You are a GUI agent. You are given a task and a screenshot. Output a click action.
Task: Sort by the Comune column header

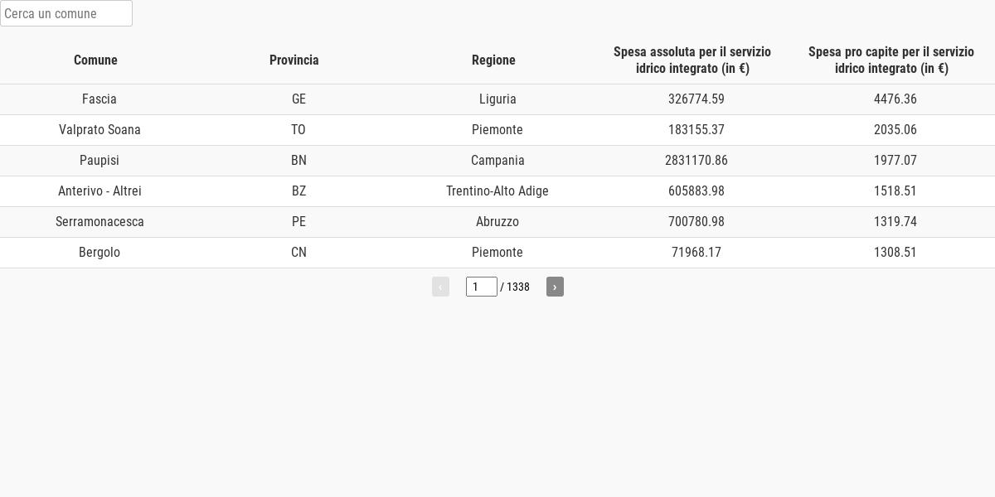coord(95,60)
